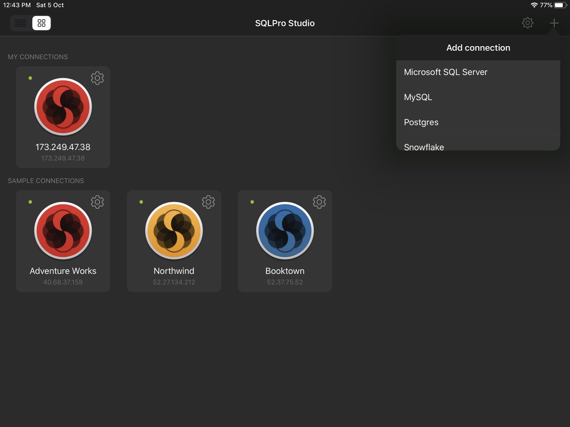
Task: Click the SAMPLE CONNECTIONS section header
Action: click(46, 181)
